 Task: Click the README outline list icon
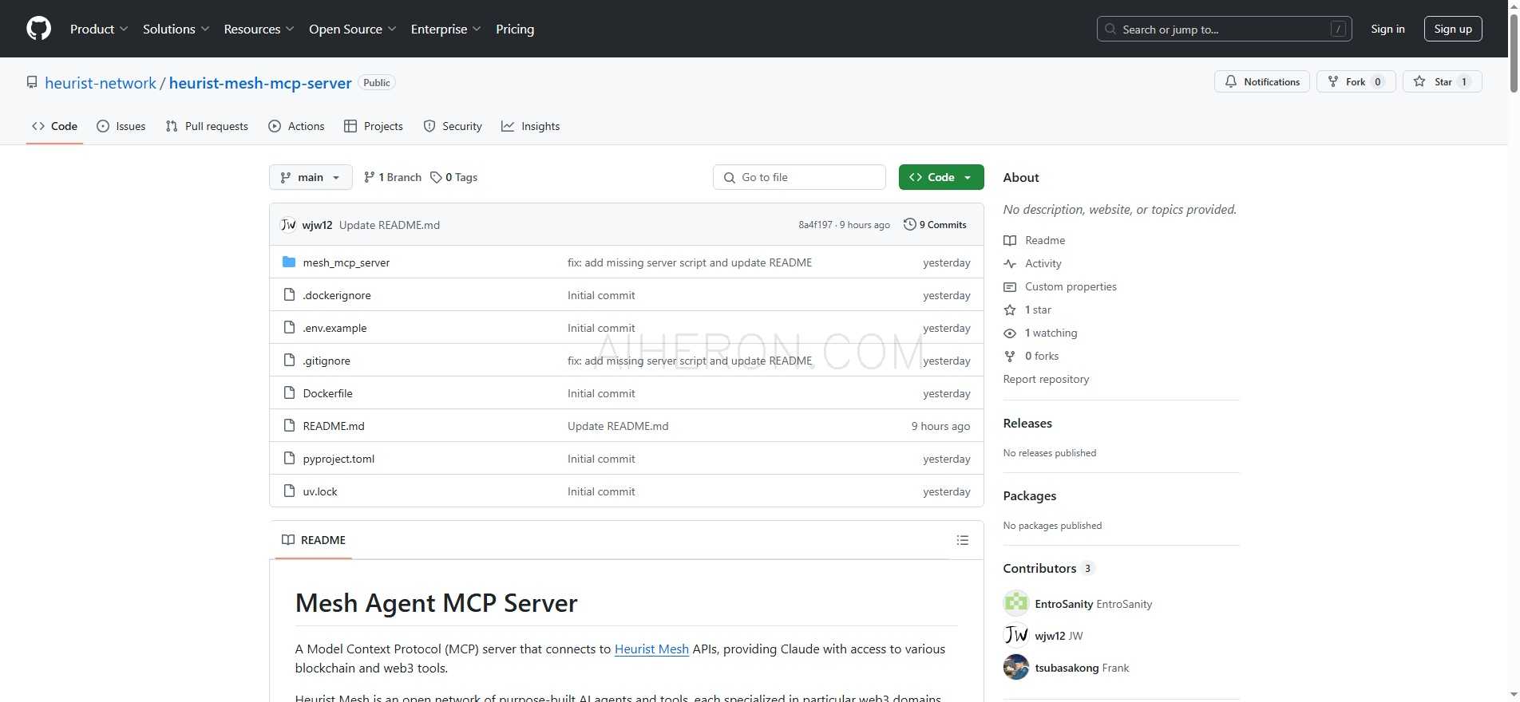[x=963, y=540]
